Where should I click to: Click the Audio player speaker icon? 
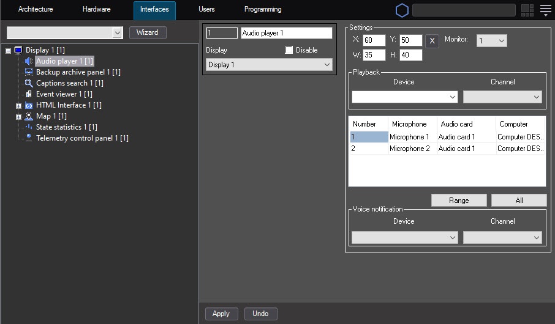(29, 61)
